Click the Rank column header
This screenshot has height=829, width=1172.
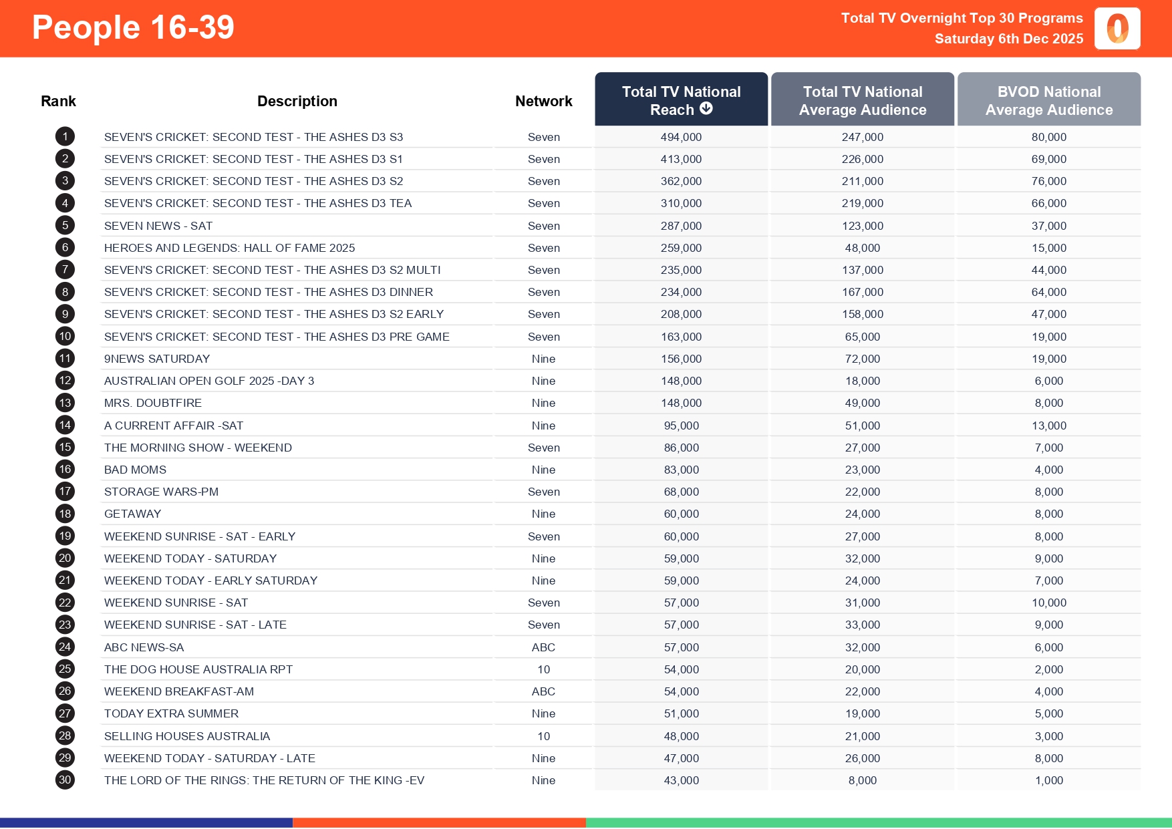pos(58,101)
